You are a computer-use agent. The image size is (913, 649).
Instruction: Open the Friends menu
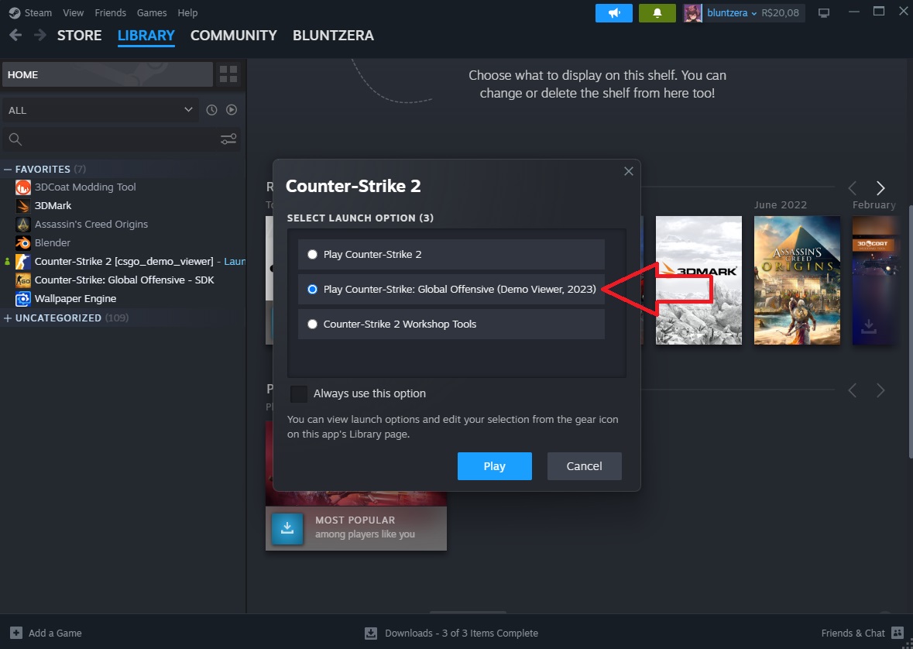(x=110, y=13)
